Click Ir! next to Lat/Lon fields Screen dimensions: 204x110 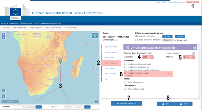point(87,107)
